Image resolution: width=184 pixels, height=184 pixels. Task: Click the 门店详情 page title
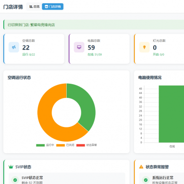point(13,7)
